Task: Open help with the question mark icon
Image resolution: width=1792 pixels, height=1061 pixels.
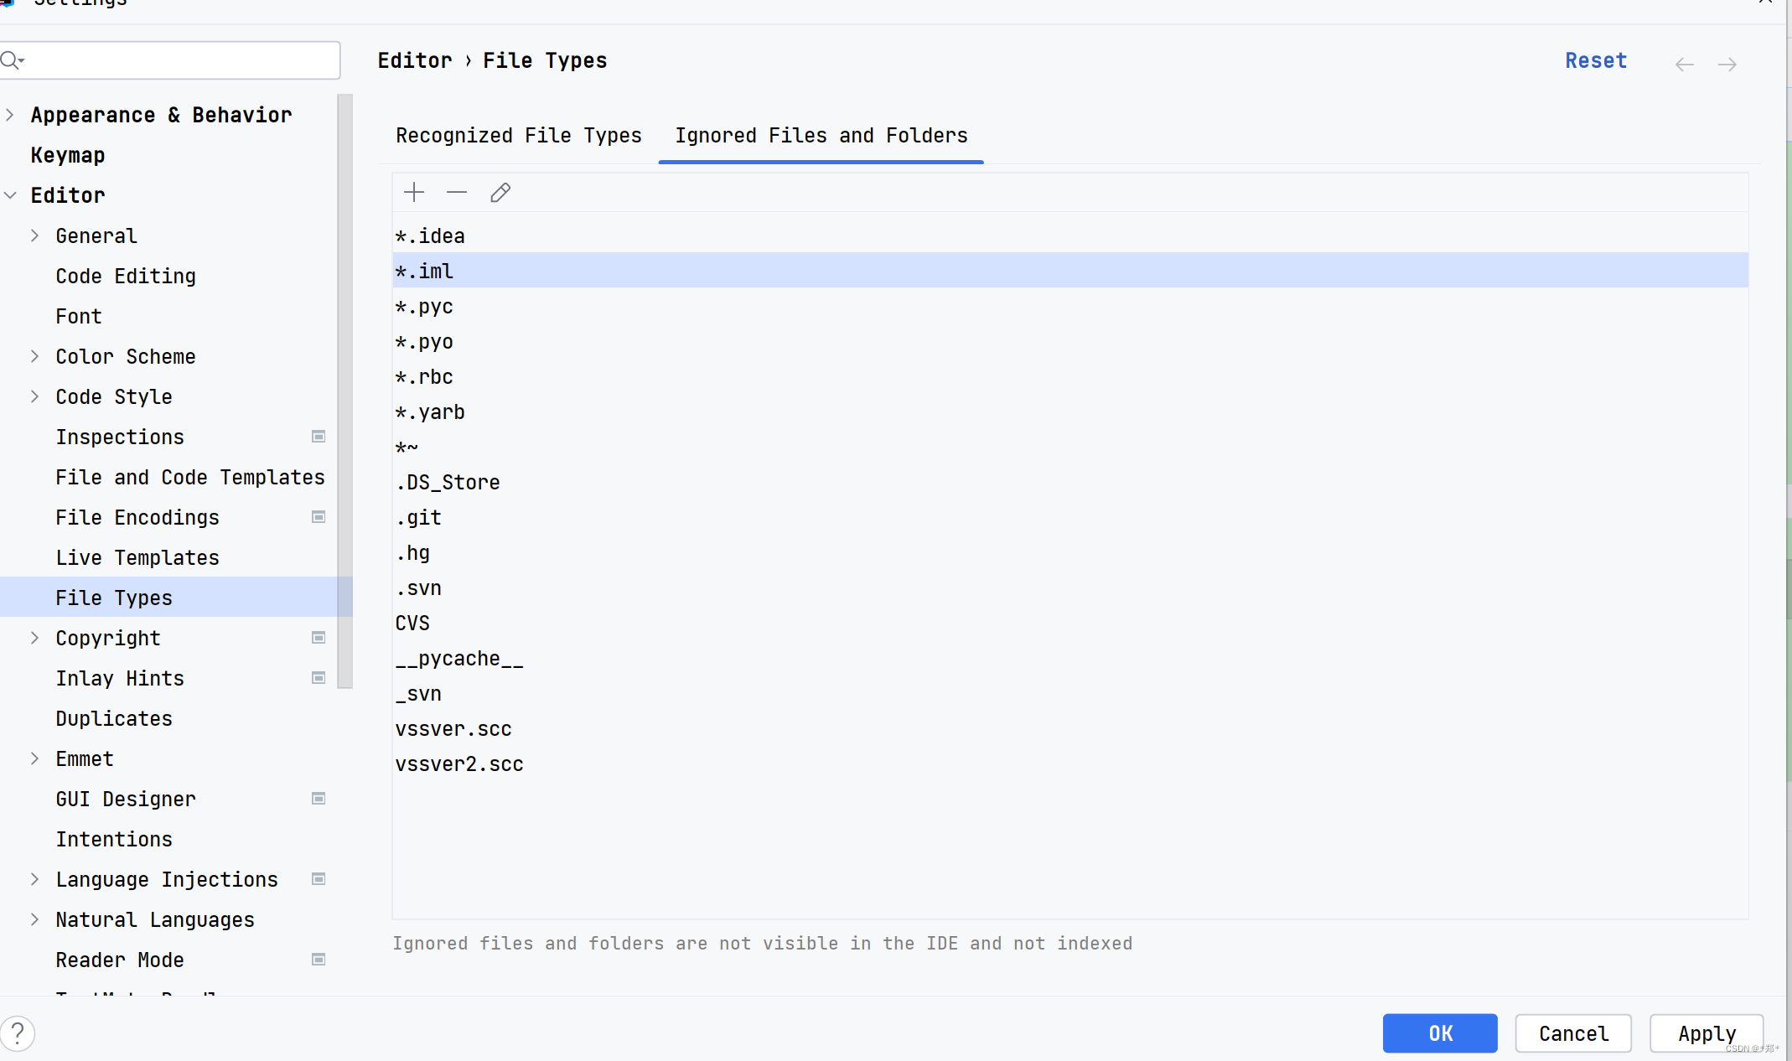Action: point(18,1033)
